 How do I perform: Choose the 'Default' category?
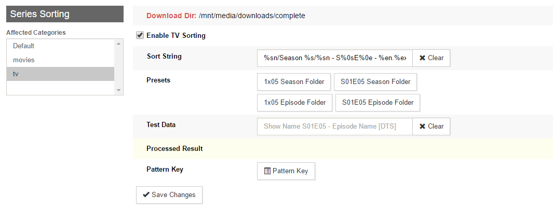60,46
